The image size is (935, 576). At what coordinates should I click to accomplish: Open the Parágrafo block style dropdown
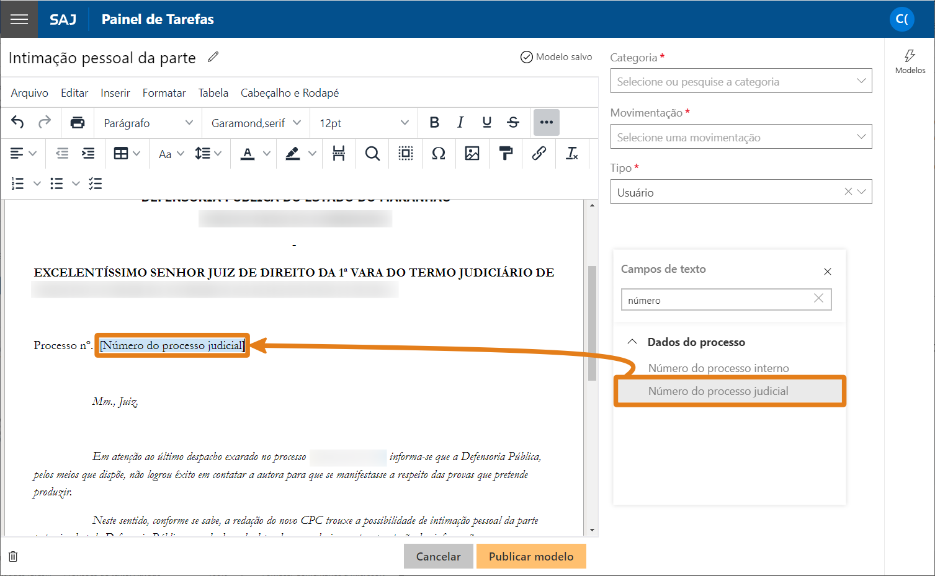point(148,123)
